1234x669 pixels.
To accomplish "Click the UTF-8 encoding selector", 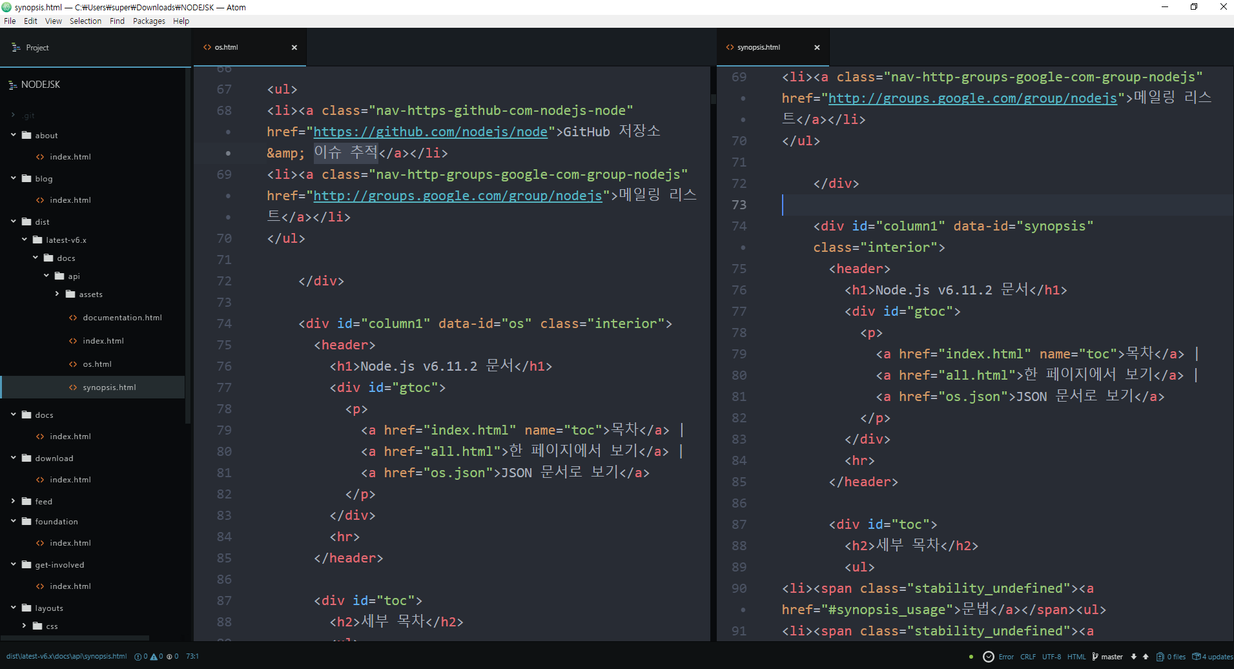I will 1051,657.
